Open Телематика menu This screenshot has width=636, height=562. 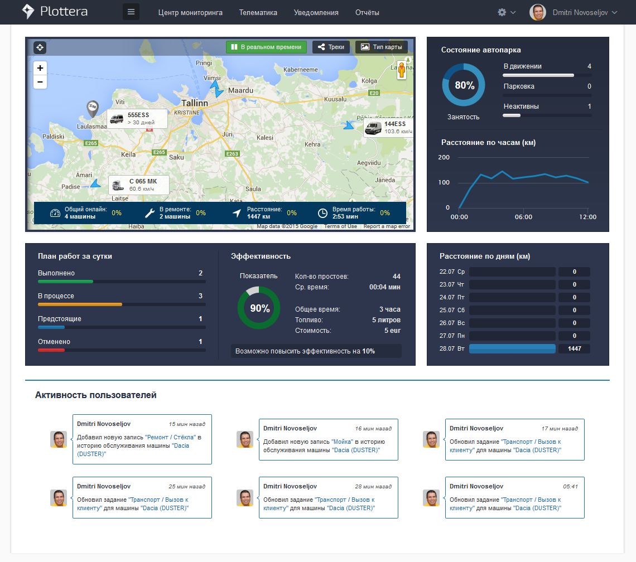coord(258,13)
